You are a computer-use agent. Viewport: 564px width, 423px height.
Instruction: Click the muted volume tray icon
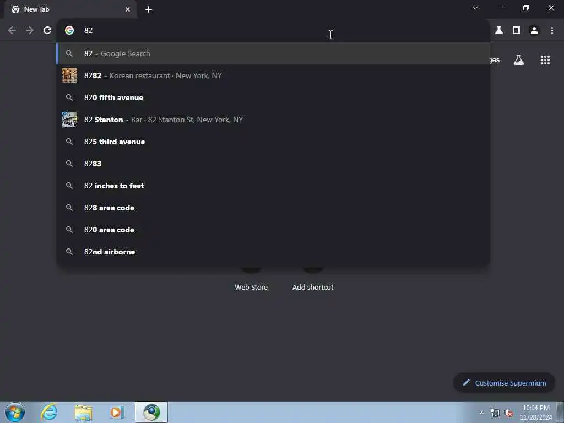point(508,413)
